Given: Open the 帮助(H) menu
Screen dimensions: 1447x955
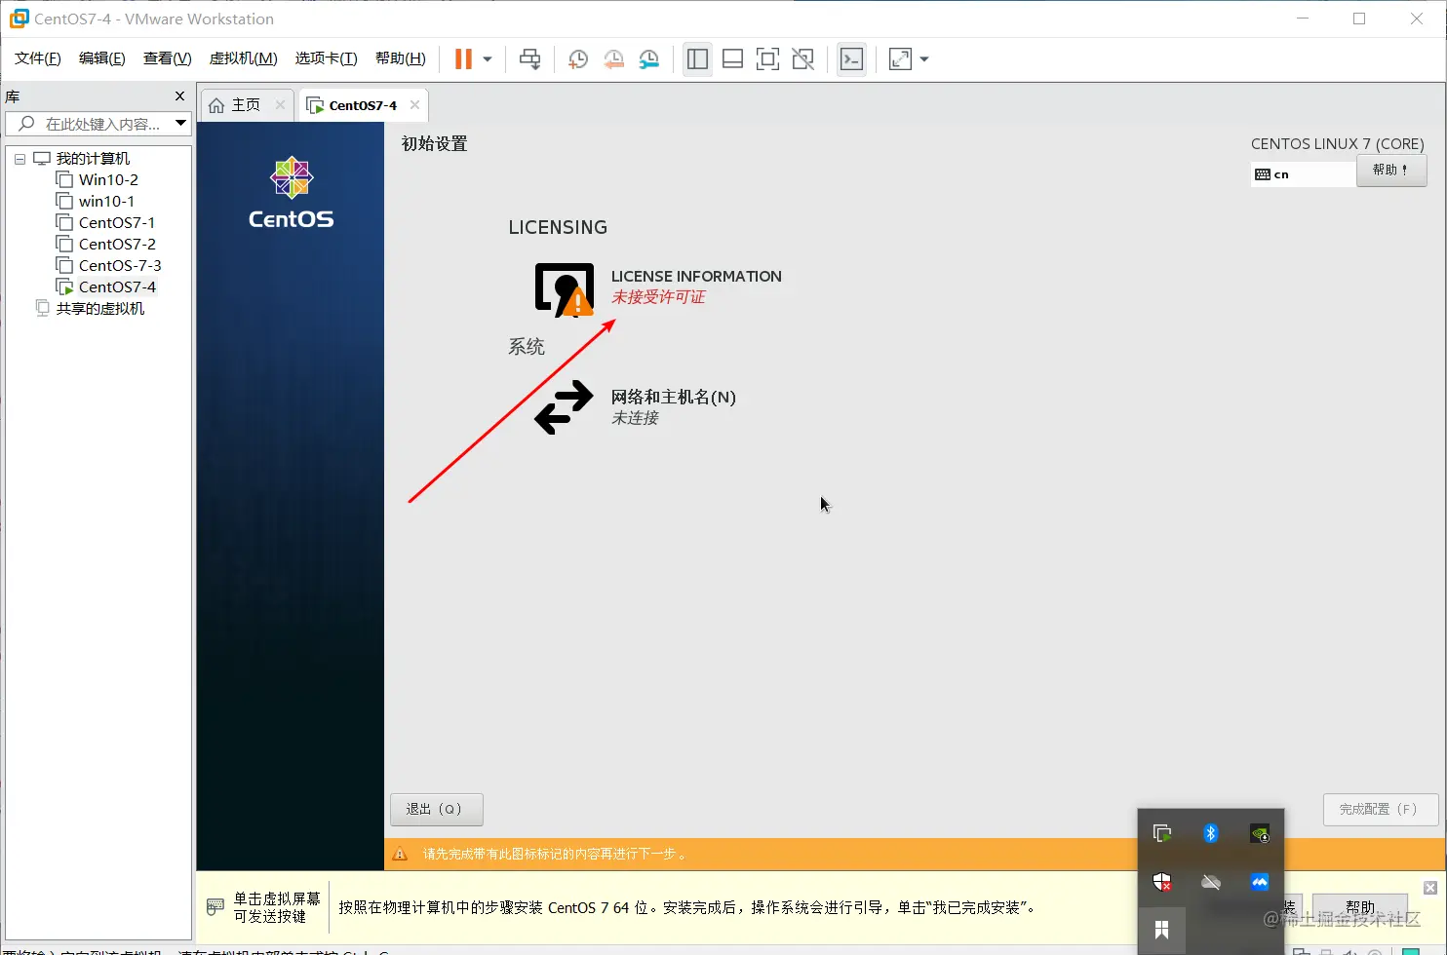Looking at the screenshot, I should pos(401,58).
